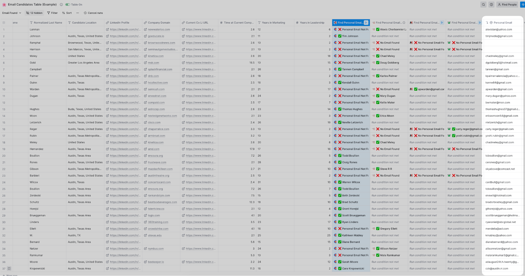Open Years in Marketing column header menu

point(275,23)
